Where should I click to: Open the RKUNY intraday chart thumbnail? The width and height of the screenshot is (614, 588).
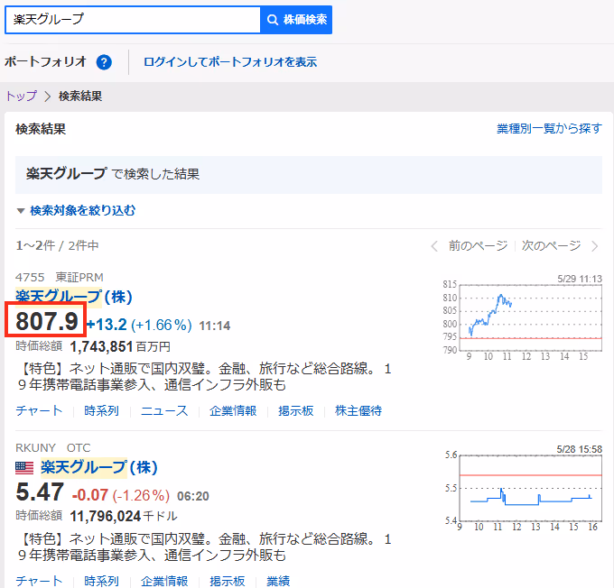pos(523,488)
